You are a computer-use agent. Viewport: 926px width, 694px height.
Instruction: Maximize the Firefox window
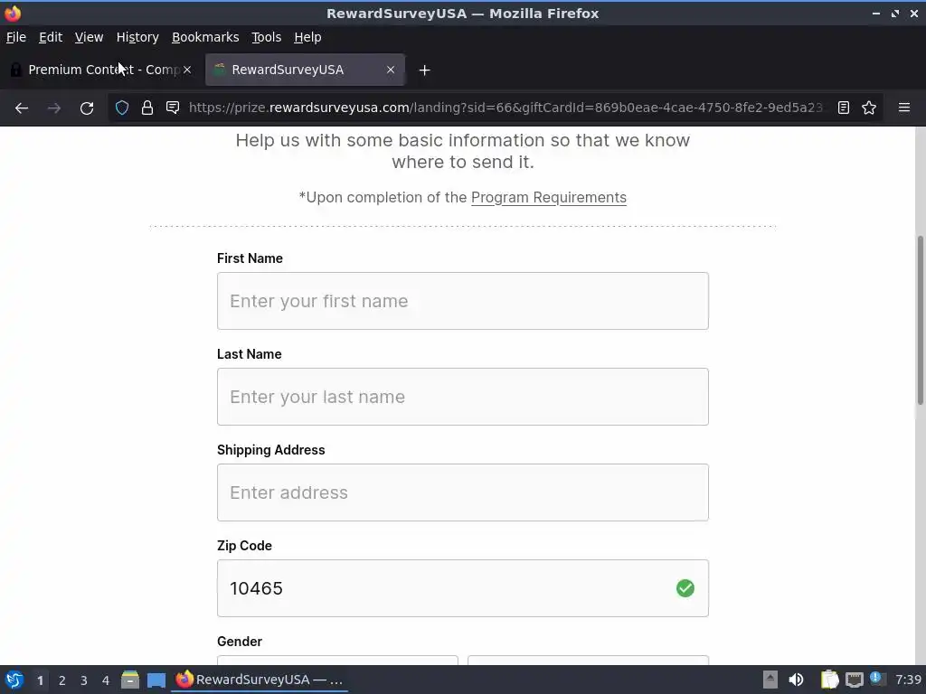pyautogui.click(x=895, y=13)
